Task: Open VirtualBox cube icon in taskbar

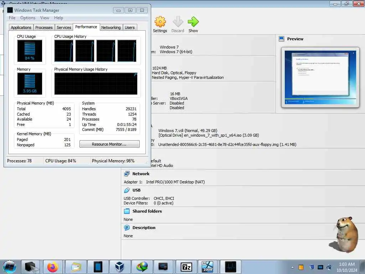Action: tap(119, 267)
